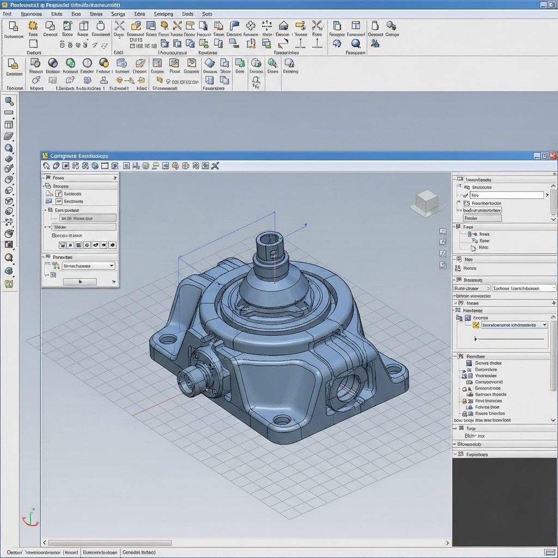Toggle the Eoclands checkbox in left panel
Image resolution: width=558 pixels, height=558 pixels.
coord(59,193)
